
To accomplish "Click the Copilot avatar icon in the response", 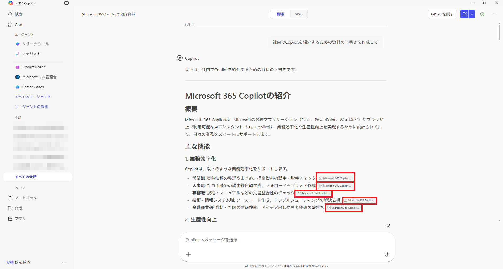I will coord(180,58).
